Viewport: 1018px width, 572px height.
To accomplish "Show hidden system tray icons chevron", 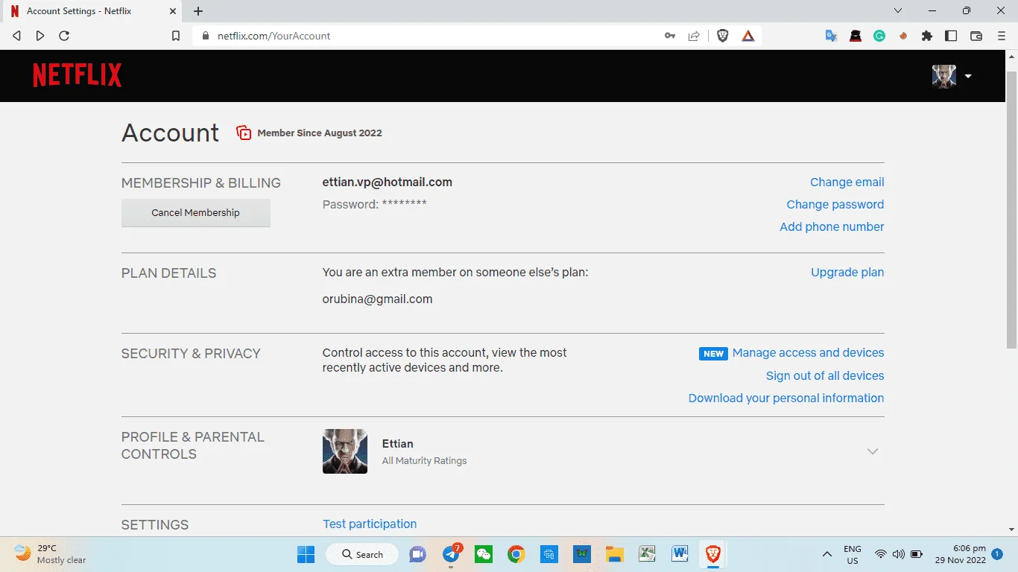I will [827, 554].
